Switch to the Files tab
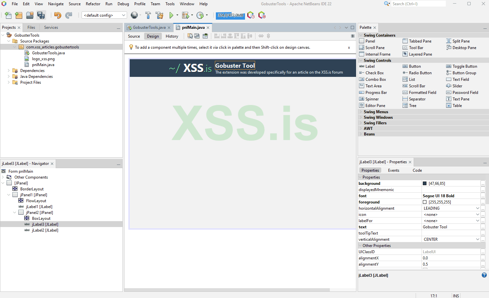This screenshot has width=489, height=298. pyautogui.click(x=31, y=27)
